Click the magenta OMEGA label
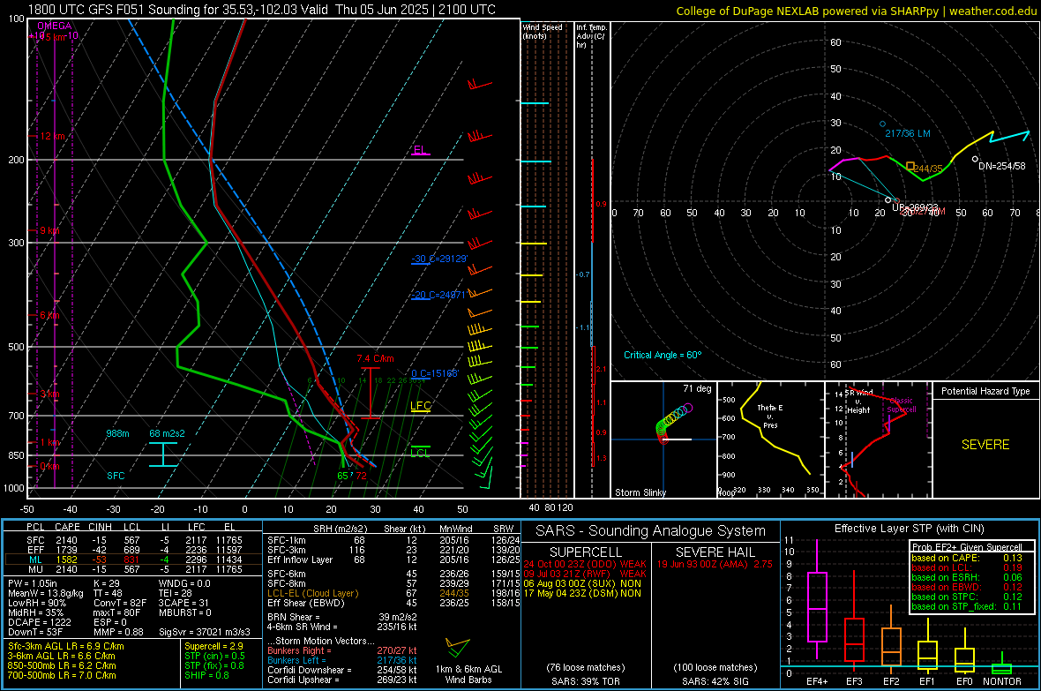 pos(55,26)
